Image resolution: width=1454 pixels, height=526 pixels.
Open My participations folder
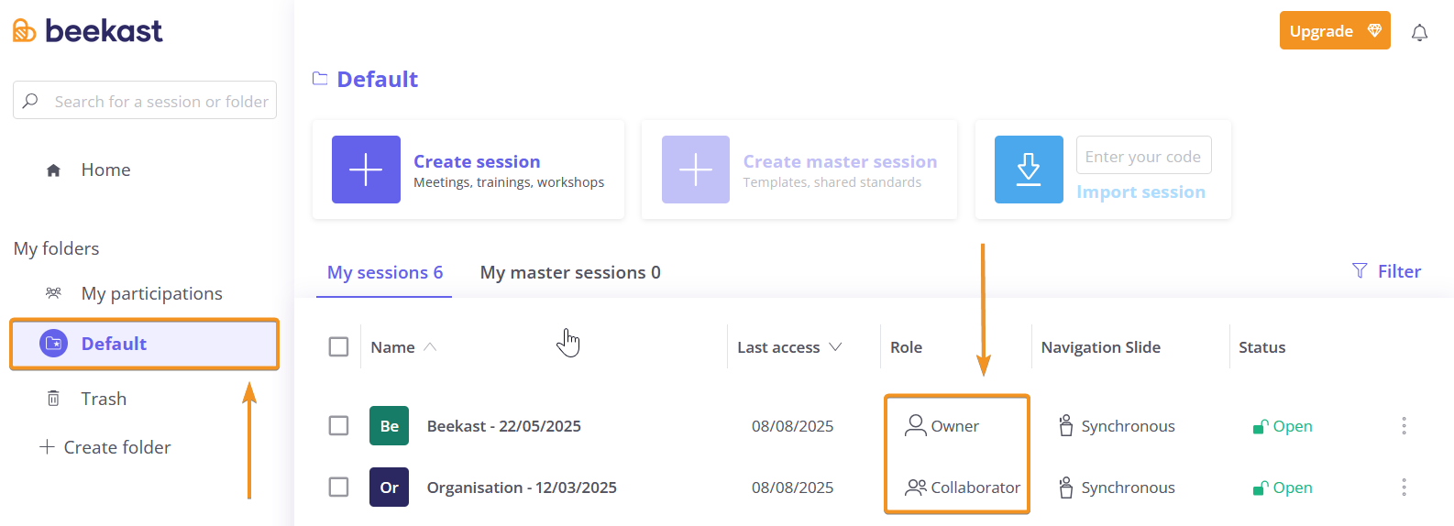pos(151,293)
